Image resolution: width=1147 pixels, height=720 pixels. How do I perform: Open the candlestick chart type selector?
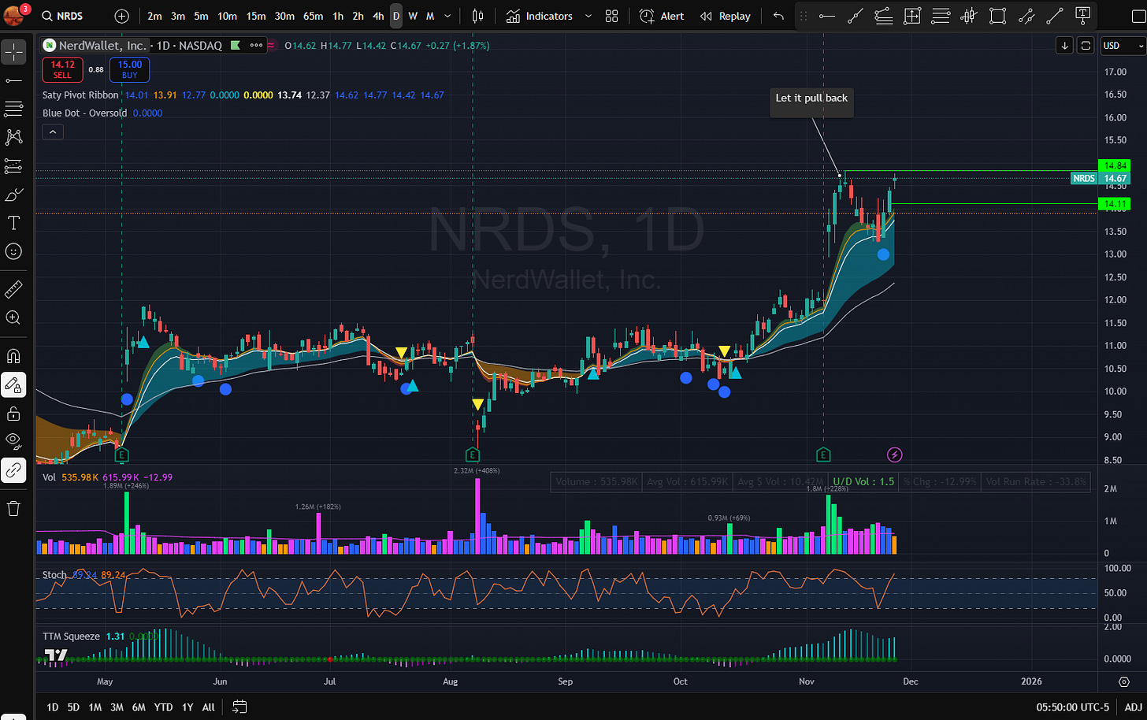478,16
